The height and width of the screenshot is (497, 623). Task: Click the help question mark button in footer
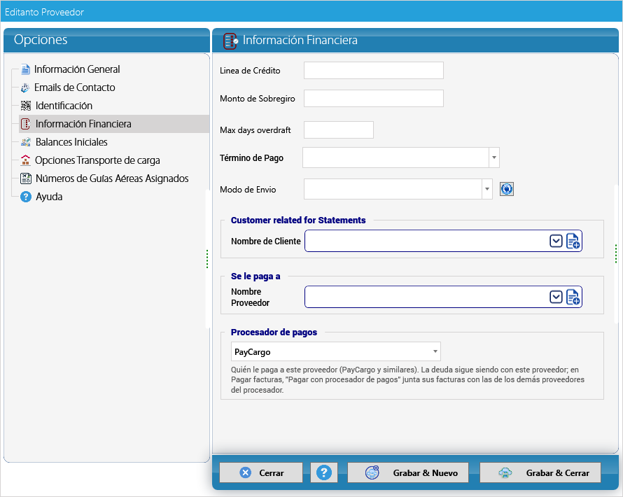(x=324, y=472)
